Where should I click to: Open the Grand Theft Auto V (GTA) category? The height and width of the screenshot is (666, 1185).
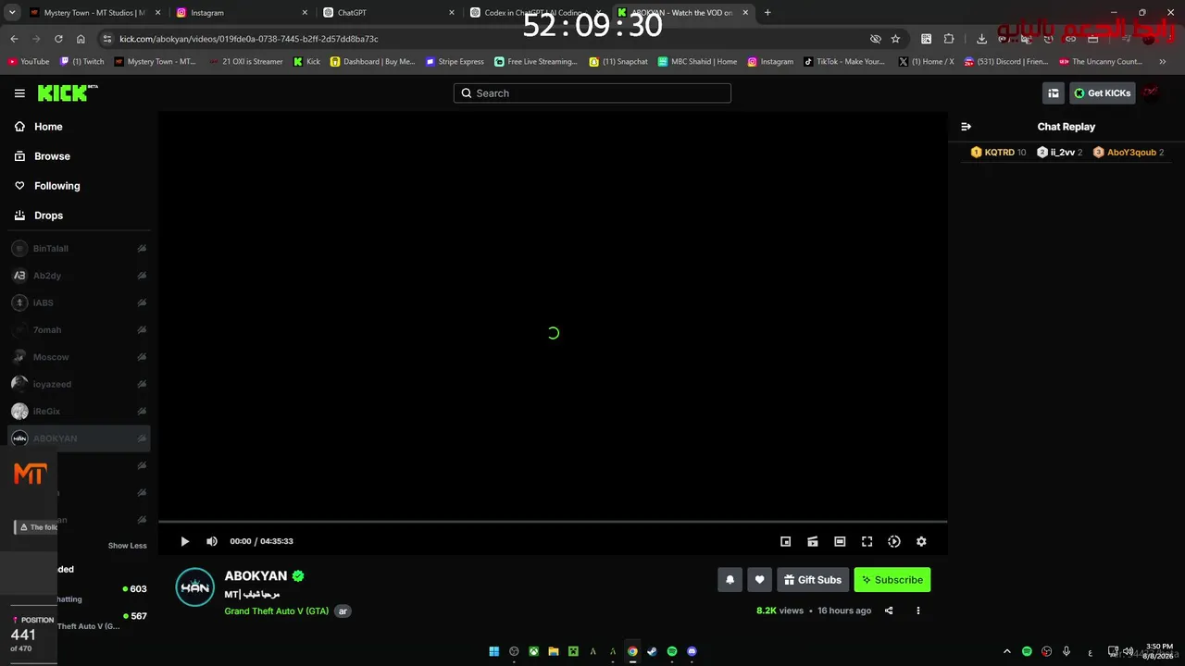pyautogui.click(x=277, y=611)
